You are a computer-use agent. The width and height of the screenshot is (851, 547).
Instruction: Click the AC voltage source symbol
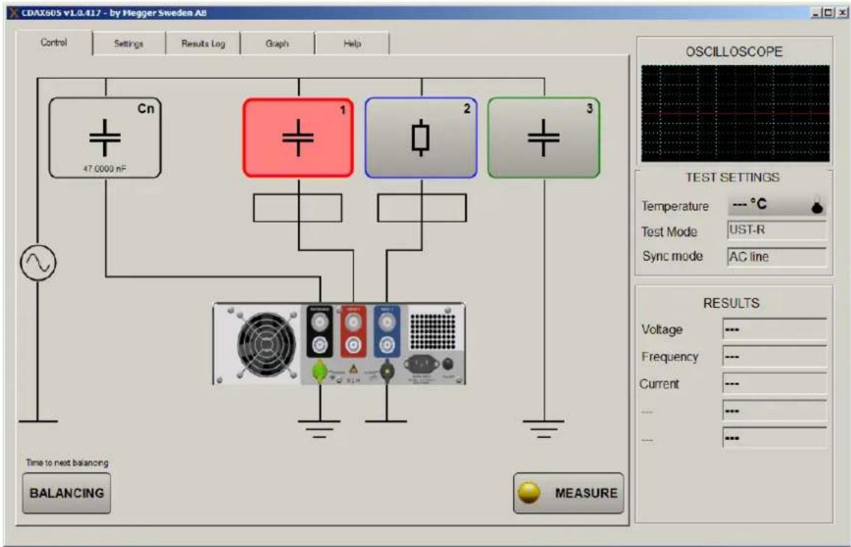pos(38,262)
